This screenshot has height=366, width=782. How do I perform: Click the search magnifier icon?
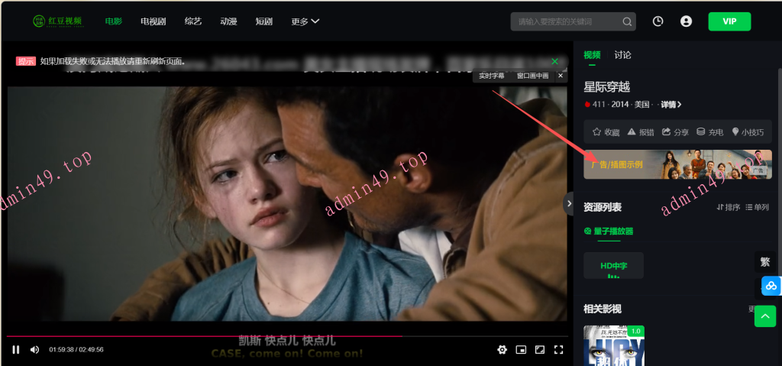point(627,21)
